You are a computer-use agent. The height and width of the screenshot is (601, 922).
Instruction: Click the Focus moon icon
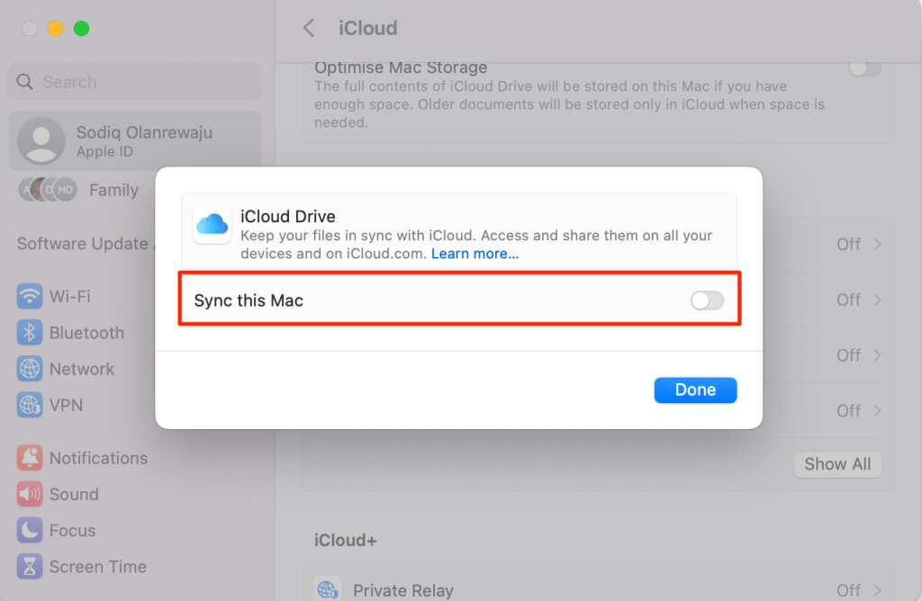(x=30, y=531)
